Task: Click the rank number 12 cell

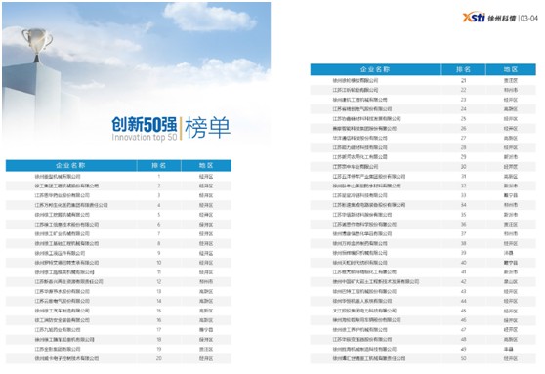Action: point(159,281)
